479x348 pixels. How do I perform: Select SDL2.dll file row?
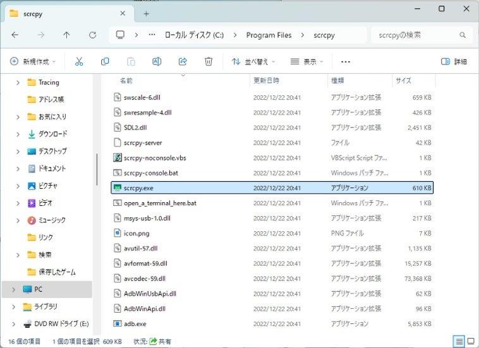(x=272, y=128)
